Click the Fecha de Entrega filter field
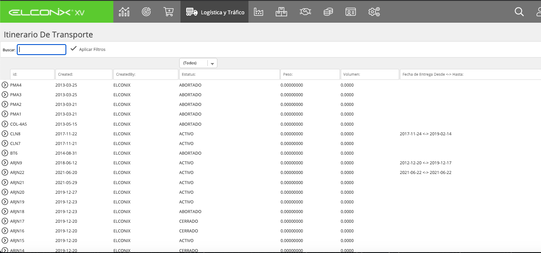541x253 pixels. tap(470, 74)
